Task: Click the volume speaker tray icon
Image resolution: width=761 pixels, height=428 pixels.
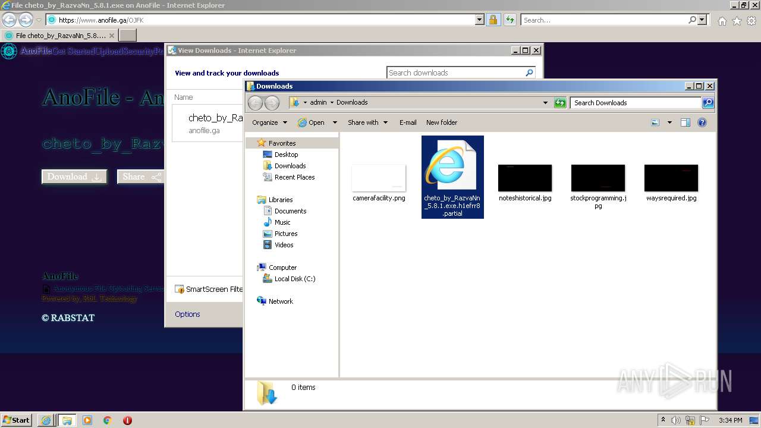Action: [676, 420]
